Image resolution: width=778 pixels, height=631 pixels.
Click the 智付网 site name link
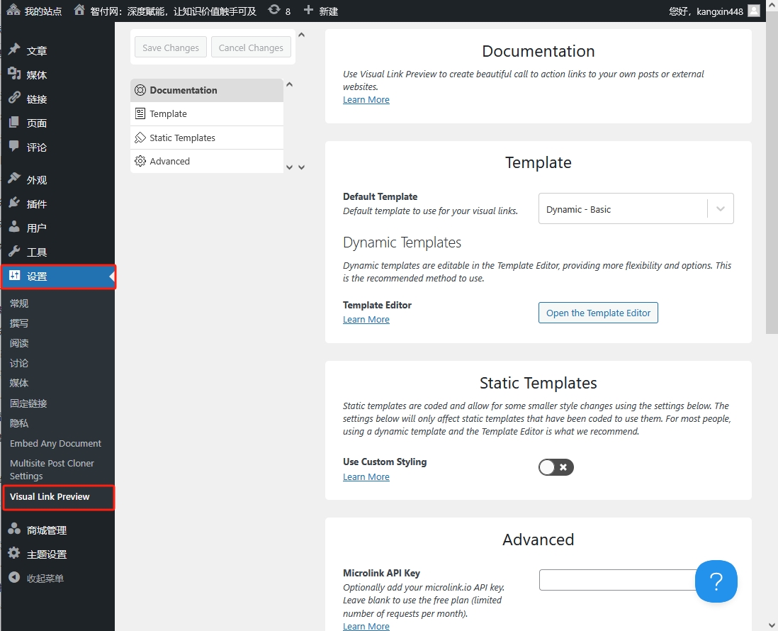(x=173, y=11)
